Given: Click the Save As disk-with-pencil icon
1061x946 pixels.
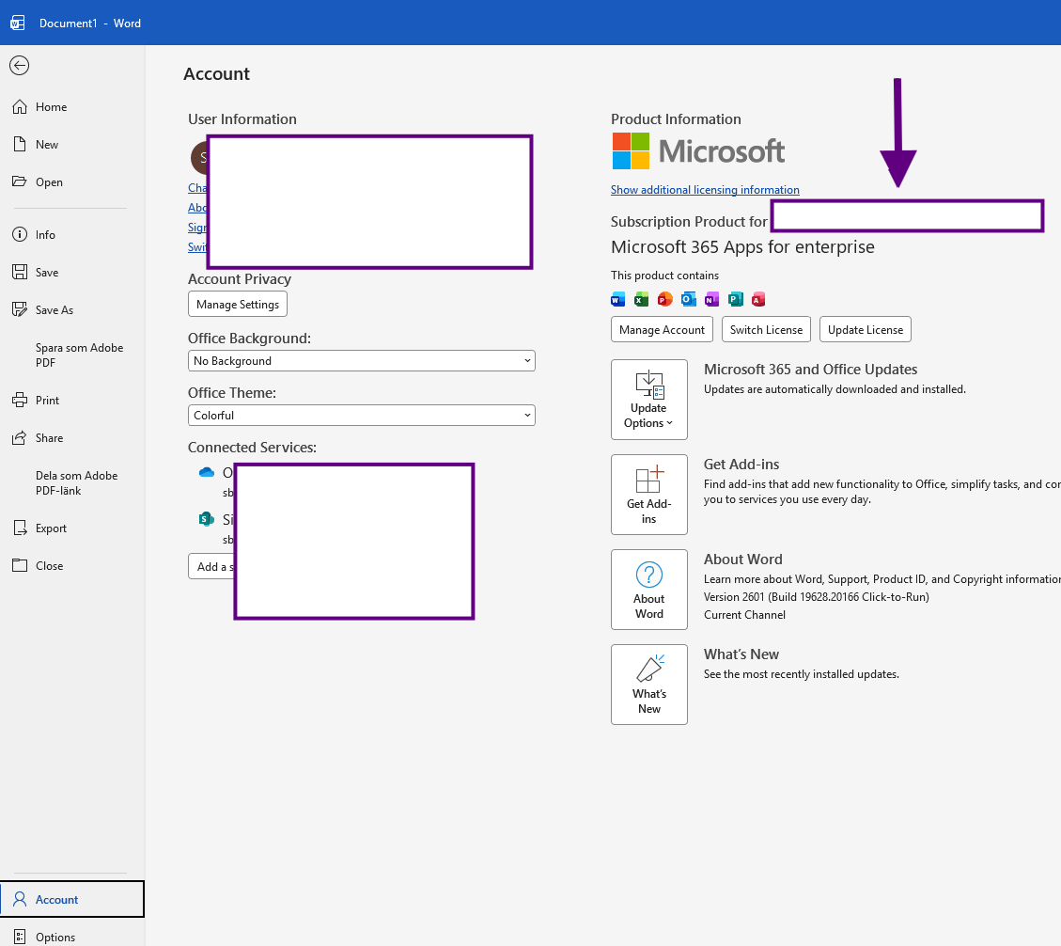Looking at the screenshot, I should tap(20, 309).
